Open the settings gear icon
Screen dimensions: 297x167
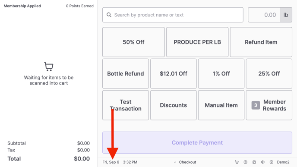[263, 162]
